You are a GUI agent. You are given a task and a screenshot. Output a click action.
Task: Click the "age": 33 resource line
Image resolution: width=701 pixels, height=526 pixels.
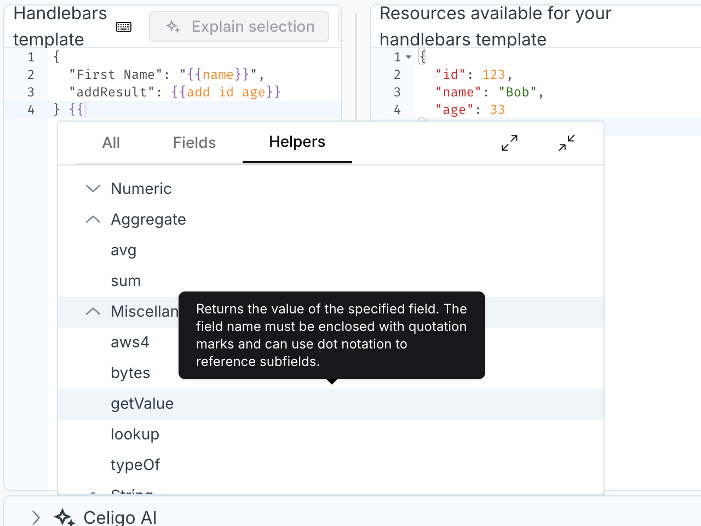pyautogui.click(x=470, y=110)
